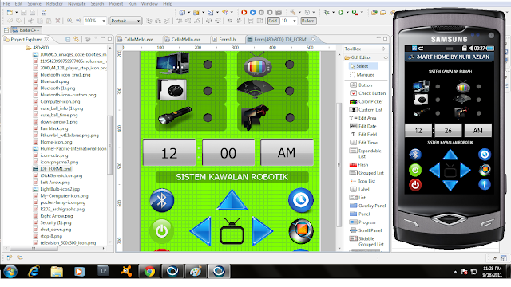
Task: Switch to the Form1.h editor tab
Action: [227, 39]
